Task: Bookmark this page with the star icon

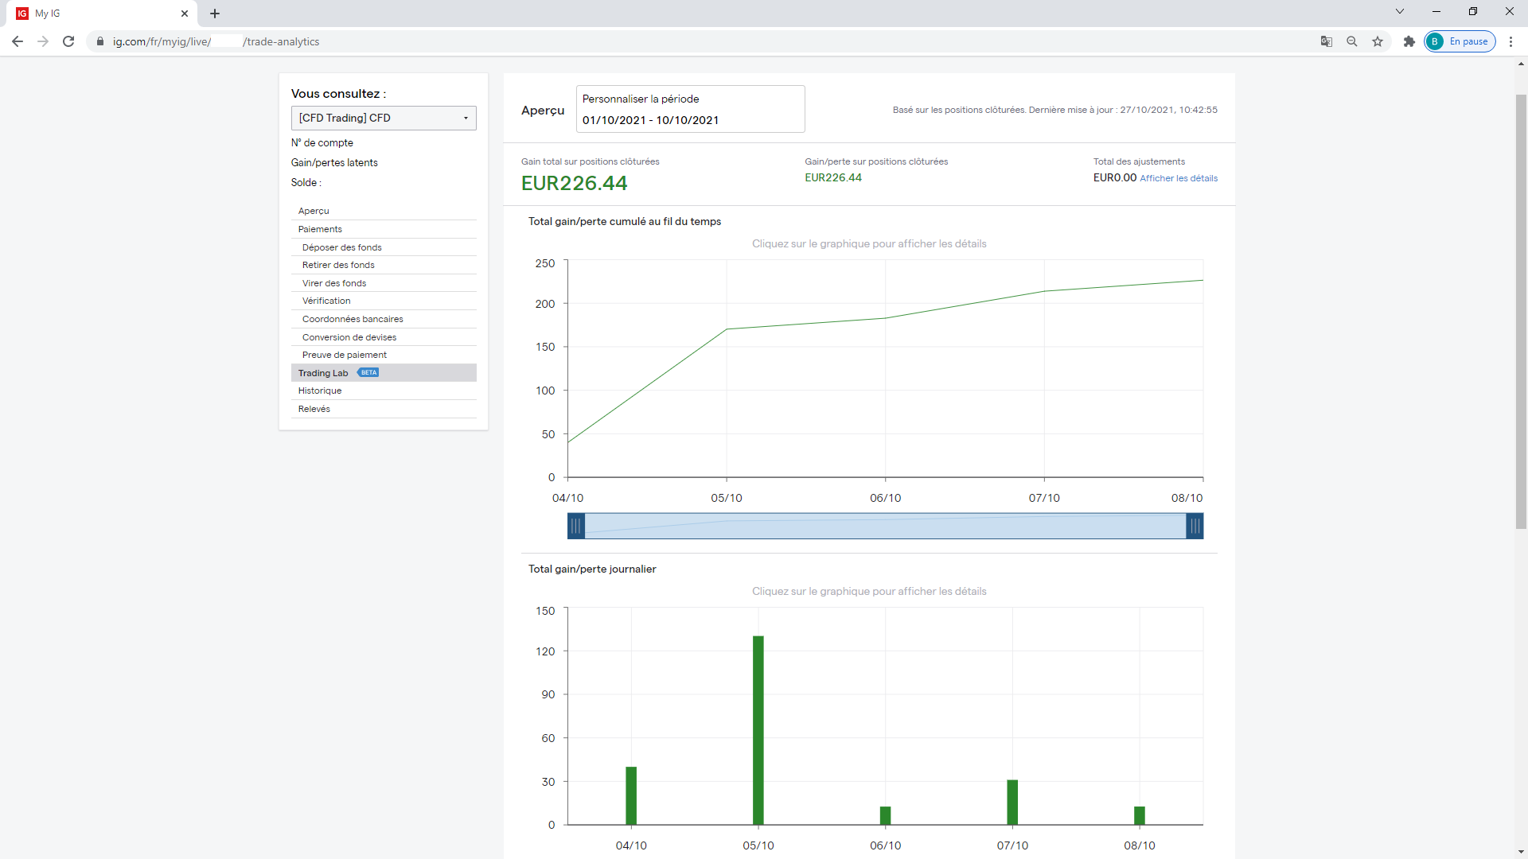Action: click(x=1378, y=41)
